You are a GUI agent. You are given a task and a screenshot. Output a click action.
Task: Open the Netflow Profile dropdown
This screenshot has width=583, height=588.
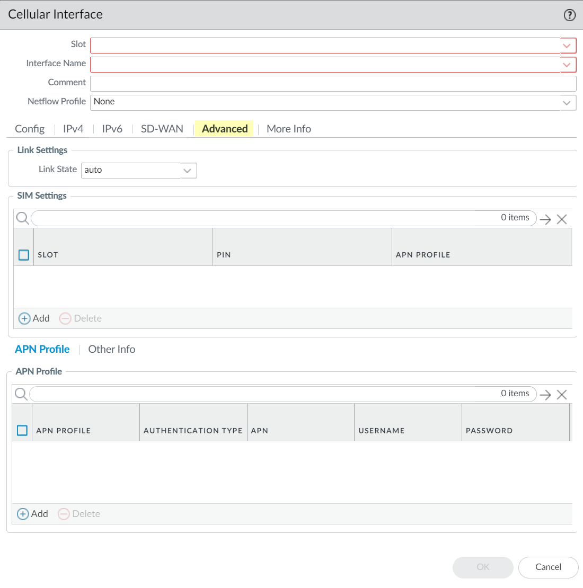(x=567, y=103)
